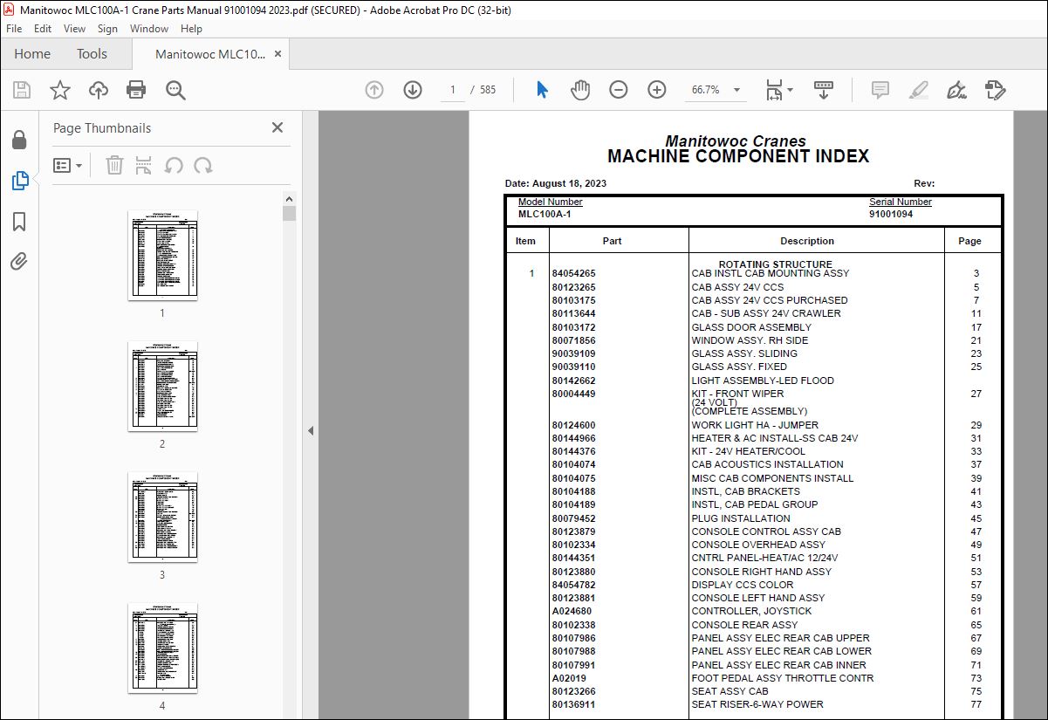Image resolution: width=1048 pixels, height=720 pixels.
Task: Click part number 80136911
Action: [573, 704]
